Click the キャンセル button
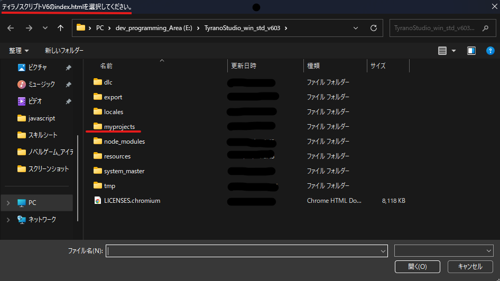Image resolution: width=500 pixels, height=281 pixels. (x=470, y=266)
